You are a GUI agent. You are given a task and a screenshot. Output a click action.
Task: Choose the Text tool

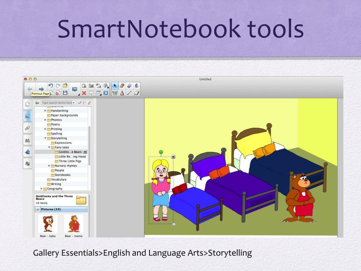click(x=122, y=93)
